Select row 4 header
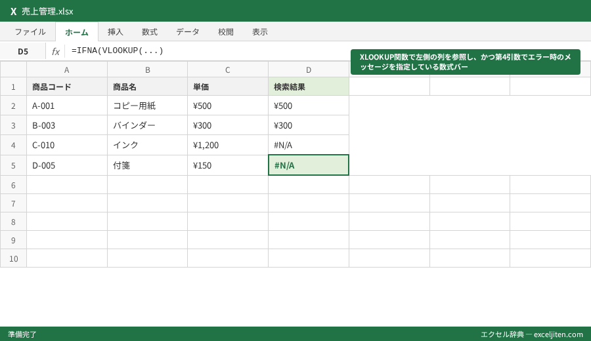Viewport: 591px width, 341px height. point(13,145)
